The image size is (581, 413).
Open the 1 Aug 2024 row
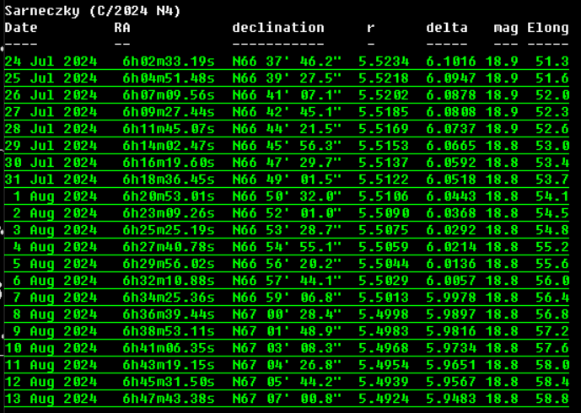287,196
